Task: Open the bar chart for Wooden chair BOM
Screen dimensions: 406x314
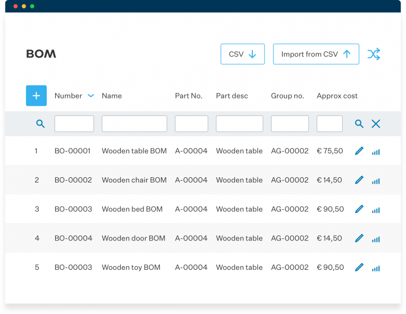Action: (376, 181)
